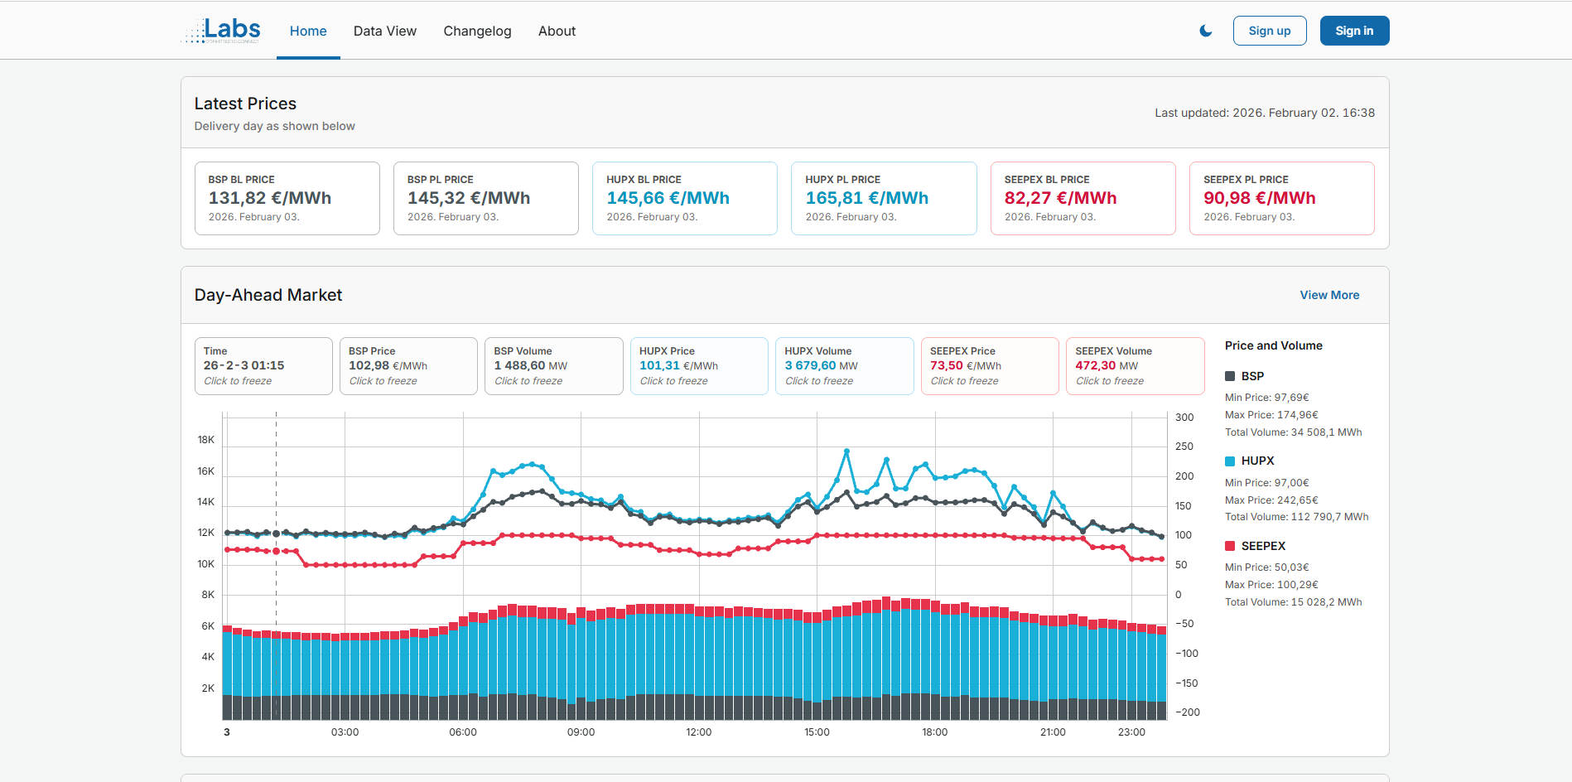Click the BSP Price card to freeze
Viewport: 1572px width, 782px height.
click(408, 366)
